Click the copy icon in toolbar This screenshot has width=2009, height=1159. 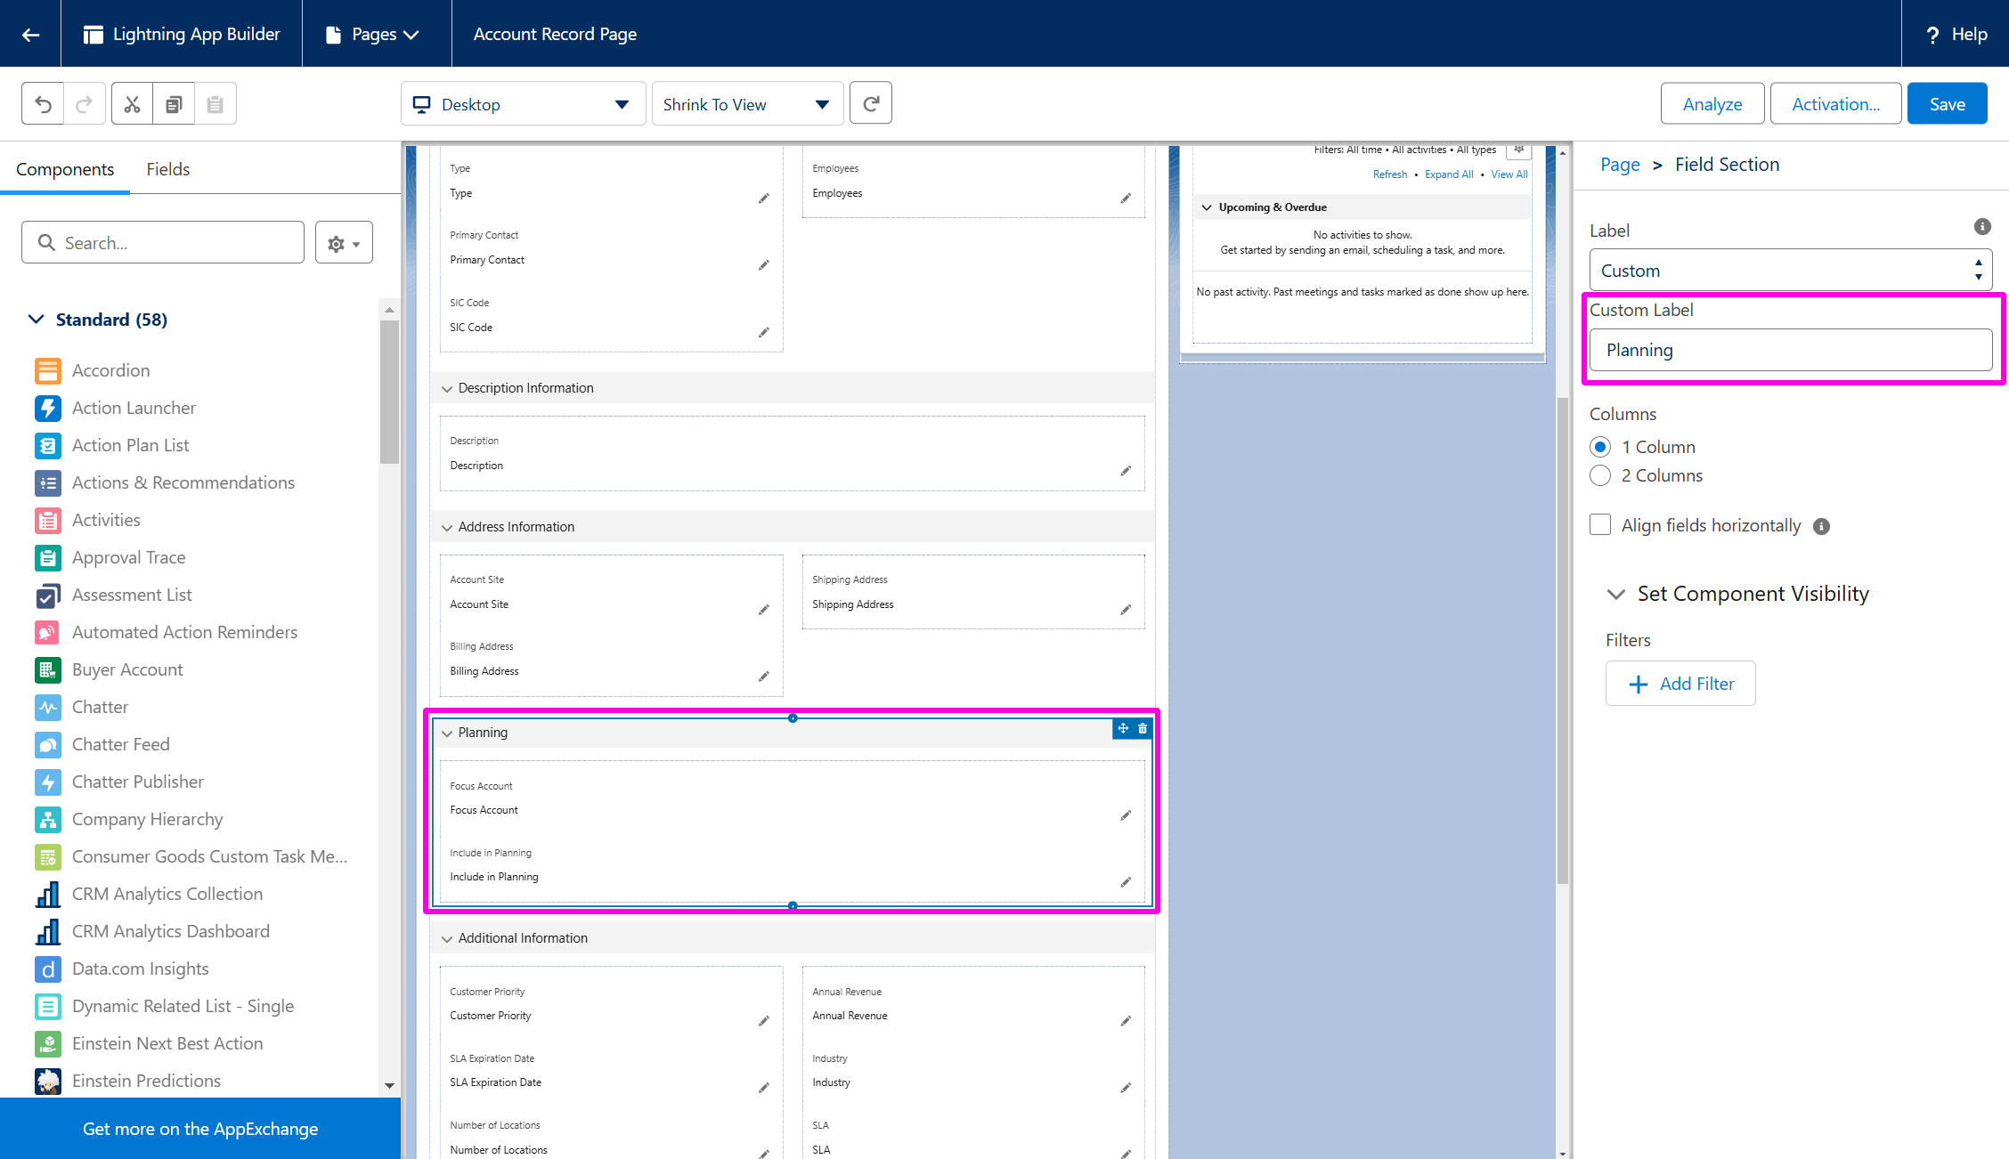tap(174, 104)
